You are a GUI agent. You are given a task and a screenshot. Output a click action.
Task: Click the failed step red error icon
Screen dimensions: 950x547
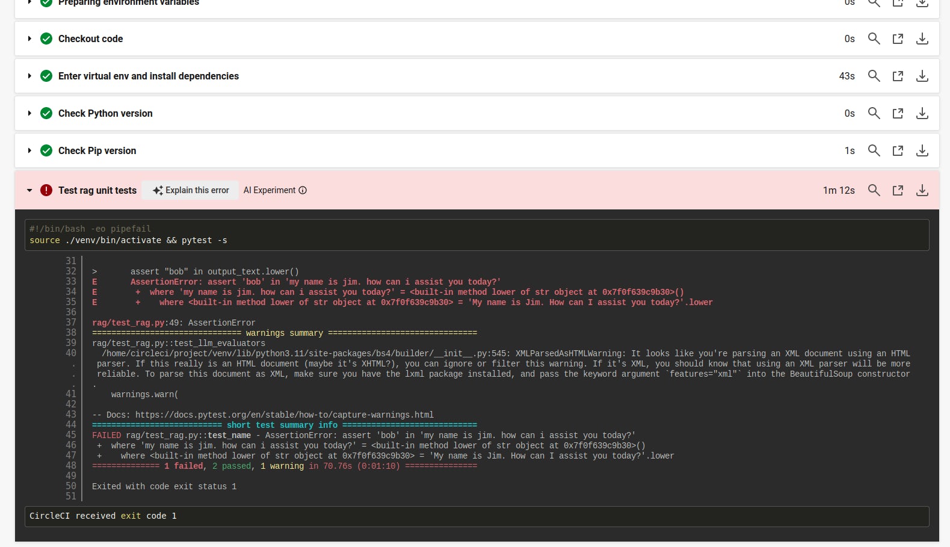click(46, 190)
